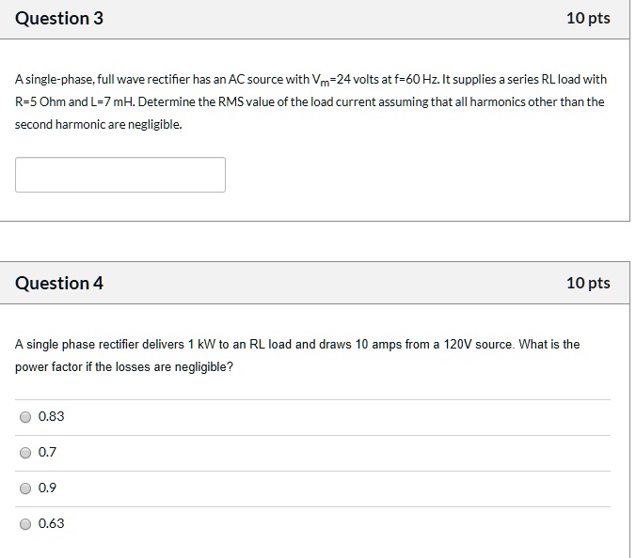
Task: Click the Question 3 header title
Action: (59, 19)
